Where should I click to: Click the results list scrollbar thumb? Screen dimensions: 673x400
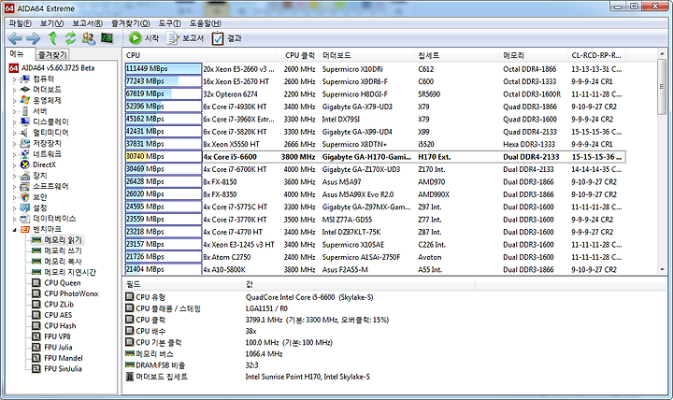(x=662, y=87)
